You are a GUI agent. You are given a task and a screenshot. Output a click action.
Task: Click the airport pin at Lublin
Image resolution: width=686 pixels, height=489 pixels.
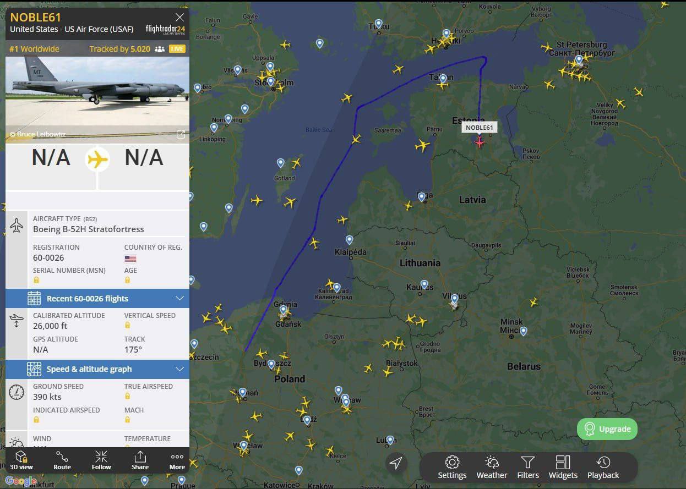(x=390, y=440)
